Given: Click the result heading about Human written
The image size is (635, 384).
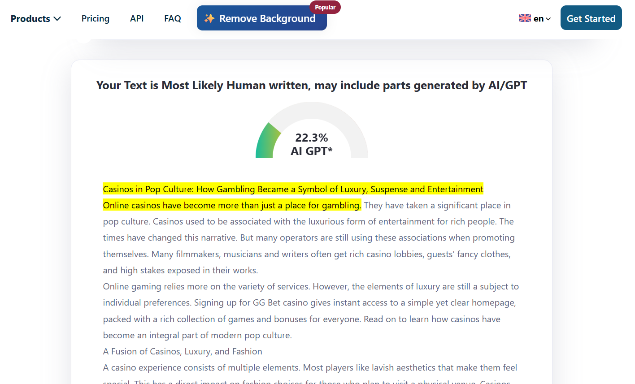Looking at the screenshot, I should (312, 85).
